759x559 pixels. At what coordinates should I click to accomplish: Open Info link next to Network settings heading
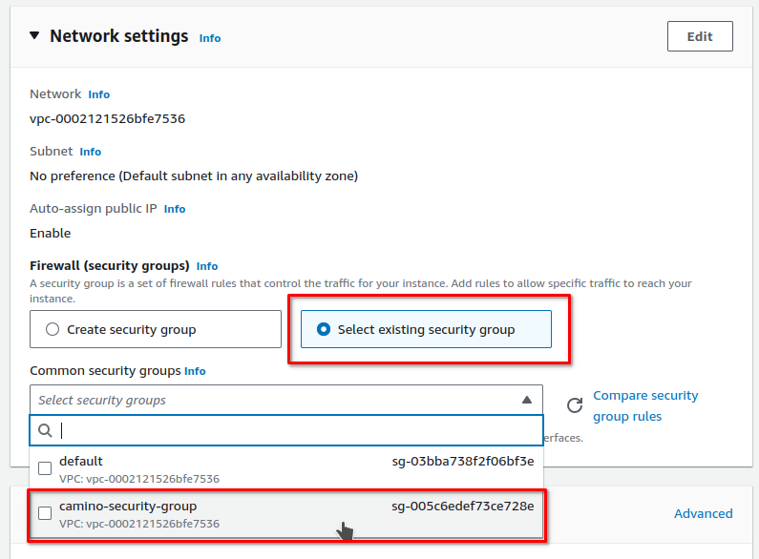pos(209,38)
